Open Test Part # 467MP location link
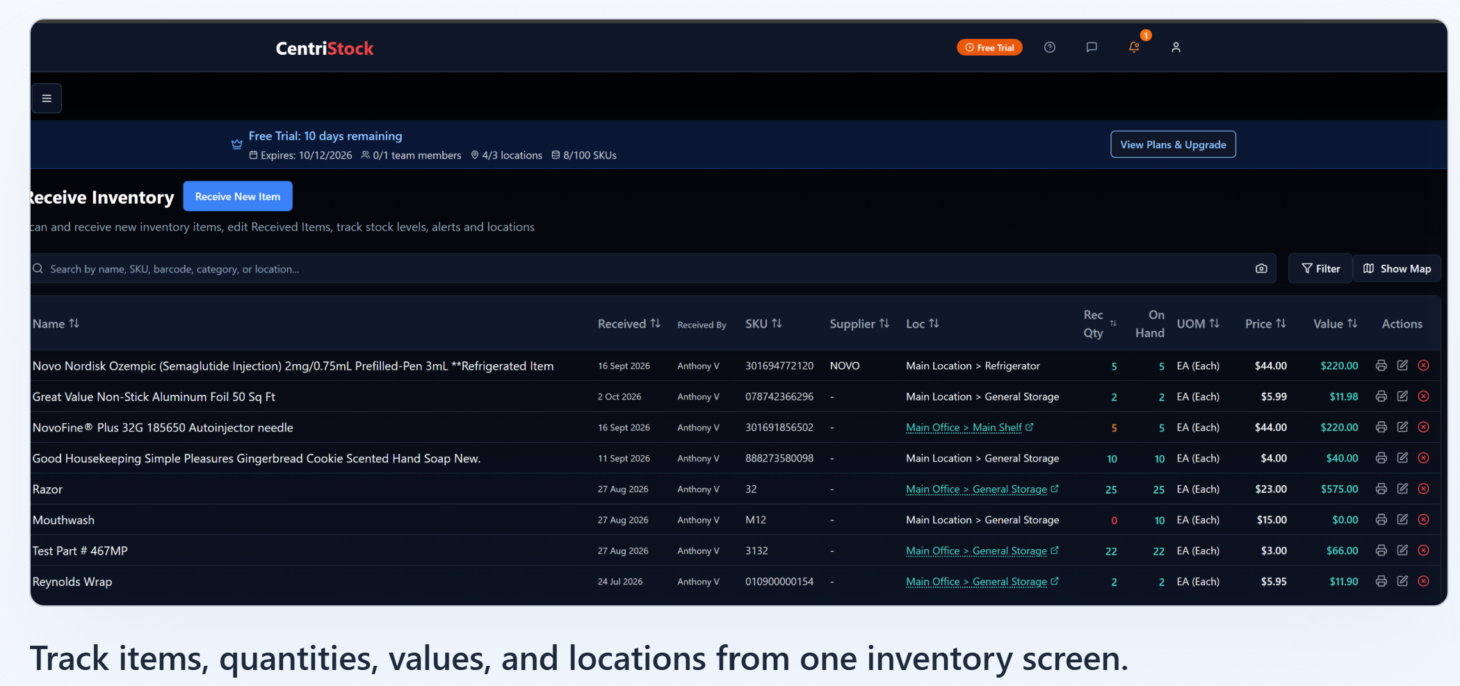 click(x=982, y=551)
